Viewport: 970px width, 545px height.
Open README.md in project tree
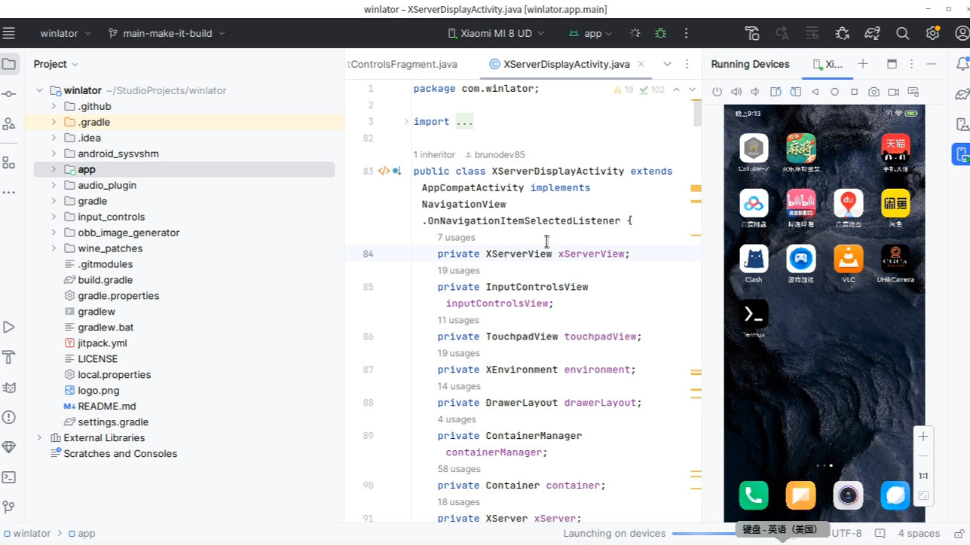pos(106,406)
